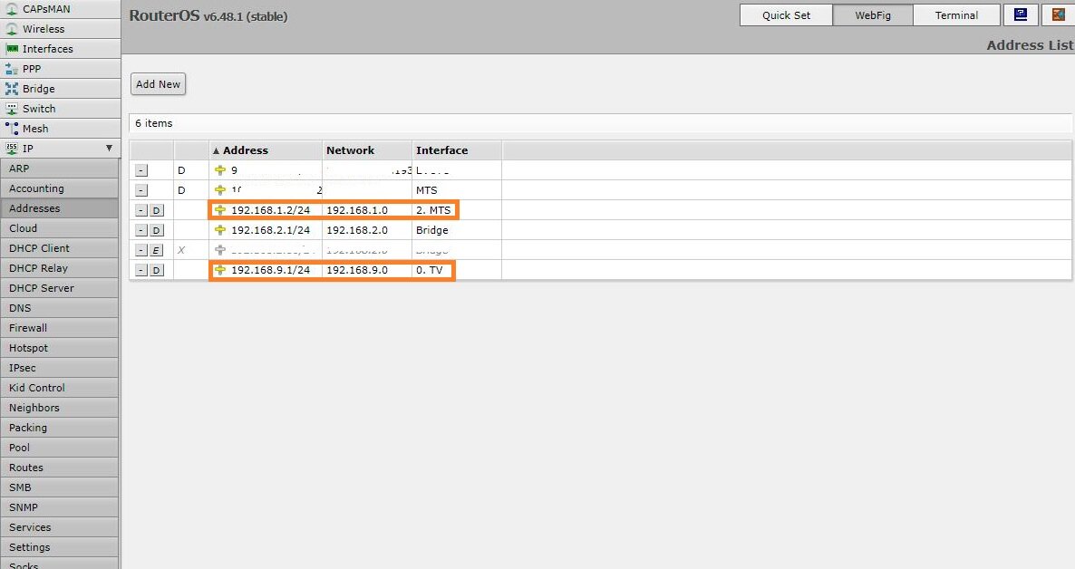Open the Bridge sidebar section

click(x=60, y=89)
